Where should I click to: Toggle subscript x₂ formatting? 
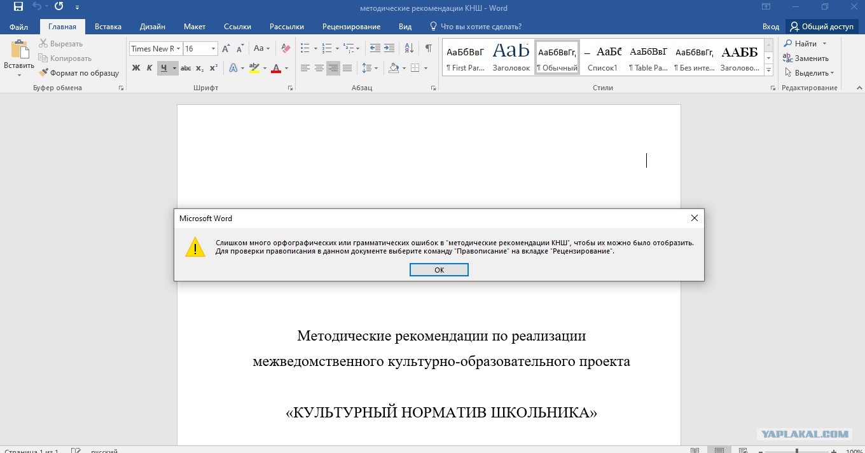pyautogui.click(x=200, y=68)
